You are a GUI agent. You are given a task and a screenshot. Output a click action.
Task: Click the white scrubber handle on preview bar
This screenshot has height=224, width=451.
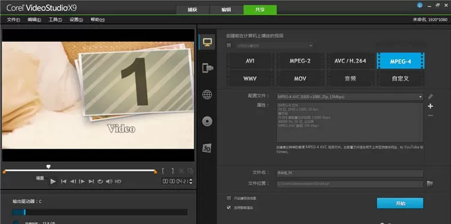coord(48,167)
